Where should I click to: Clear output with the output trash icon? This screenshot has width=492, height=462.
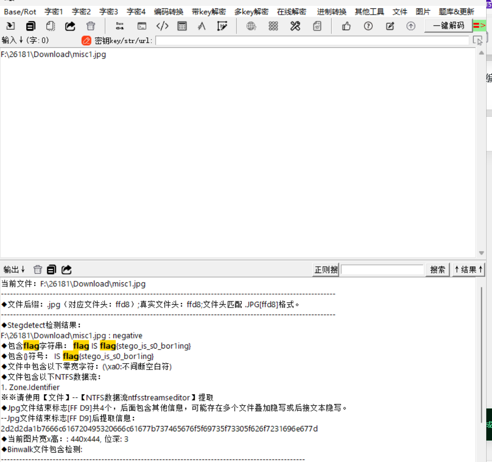tap(37, 269)
